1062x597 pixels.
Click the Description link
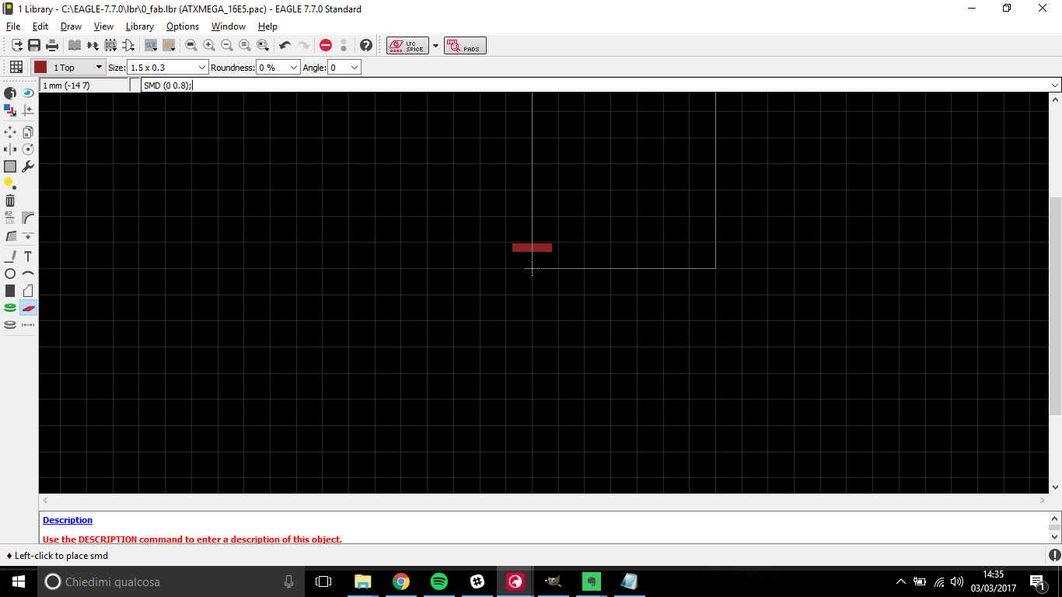[68, 520]
